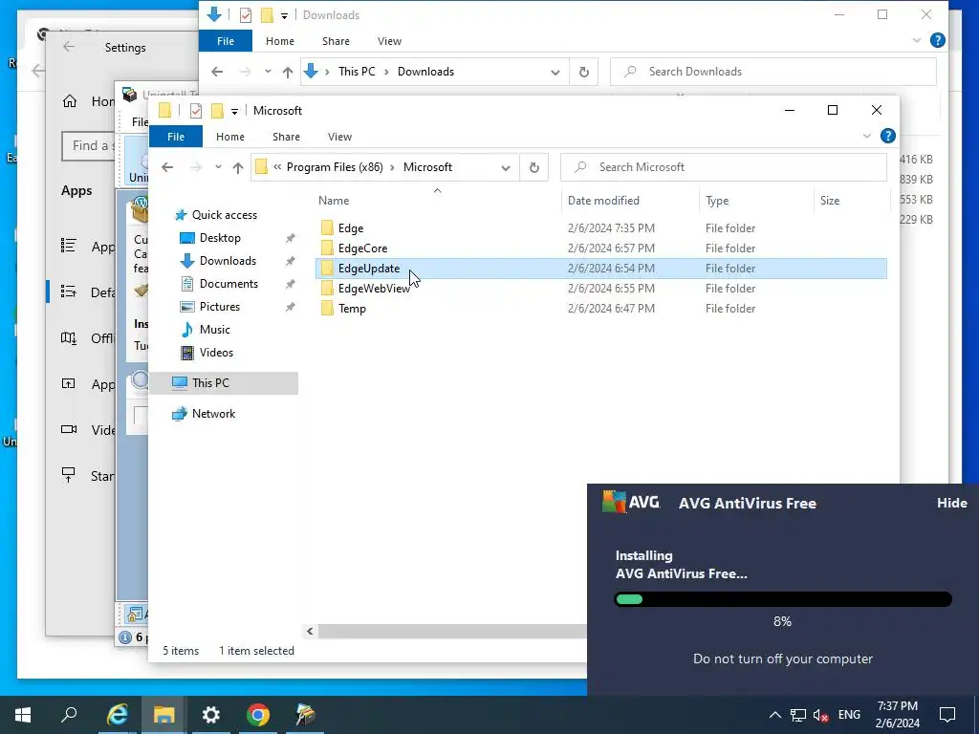Sort by Type column header
The image size is (979, 734).
coord(717,201)
